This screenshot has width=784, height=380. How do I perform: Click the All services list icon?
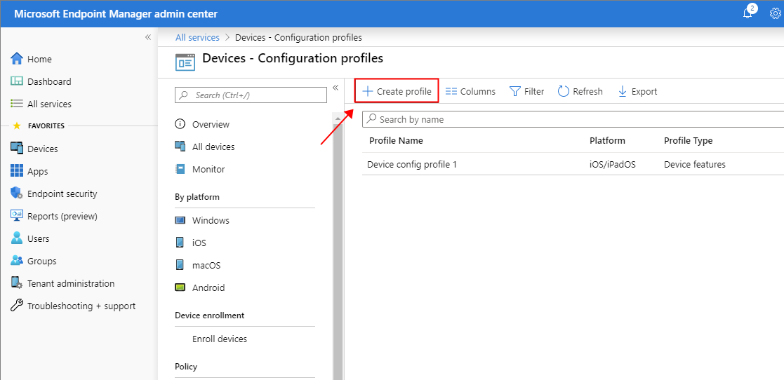point(17,104)
